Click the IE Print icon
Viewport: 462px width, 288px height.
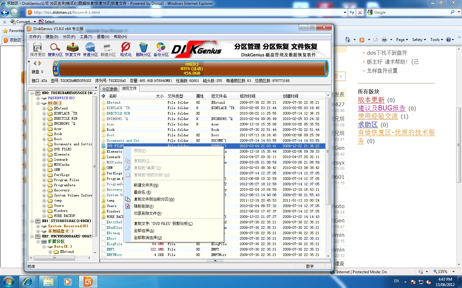[384, 40]
